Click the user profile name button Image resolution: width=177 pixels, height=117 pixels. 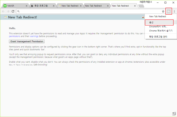[x=146, y=2]
